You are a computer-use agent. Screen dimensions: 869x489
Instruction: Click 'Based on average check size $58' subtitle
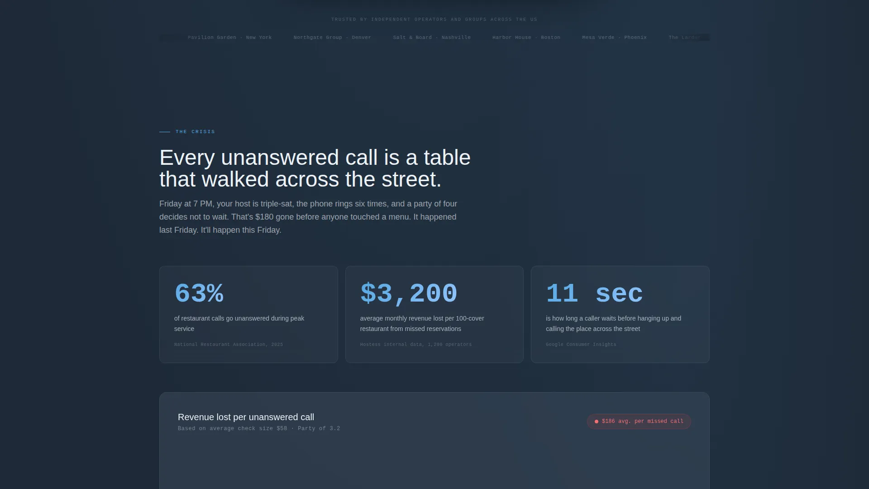[259, 428]
